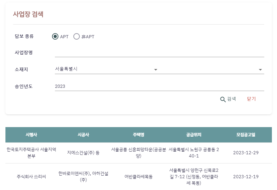Click the 모집공고일 column header

point(246,135)
